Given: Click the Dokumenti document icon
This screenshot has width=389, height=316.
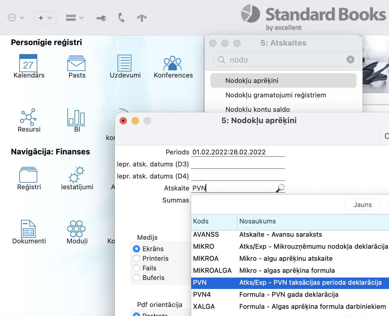Looking at the screenshot, I should click(28, 229).
